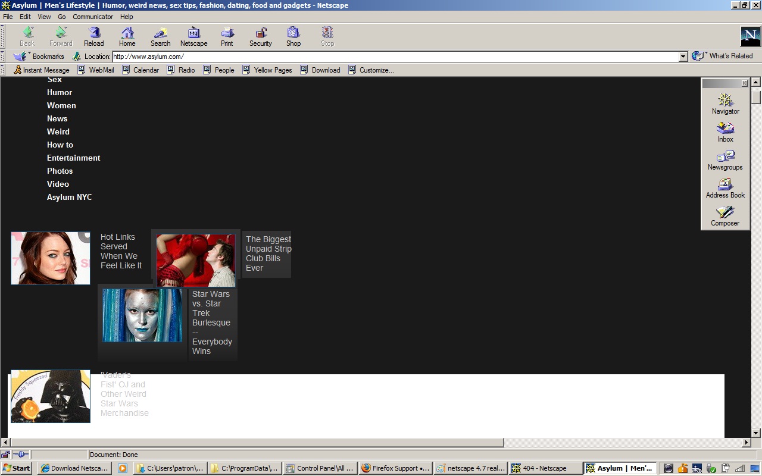
Task: Click the Netscape N logo
Action: coord(750,36)
